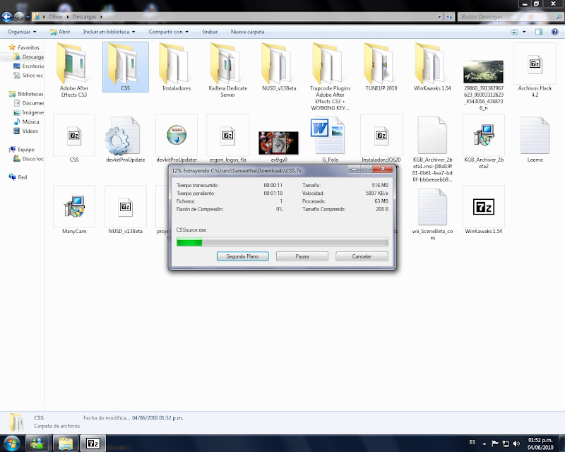Screen dimensions: 565x452
Task: Open Incluir en biblioteca dropdown
Action: (x=109, y=32)
